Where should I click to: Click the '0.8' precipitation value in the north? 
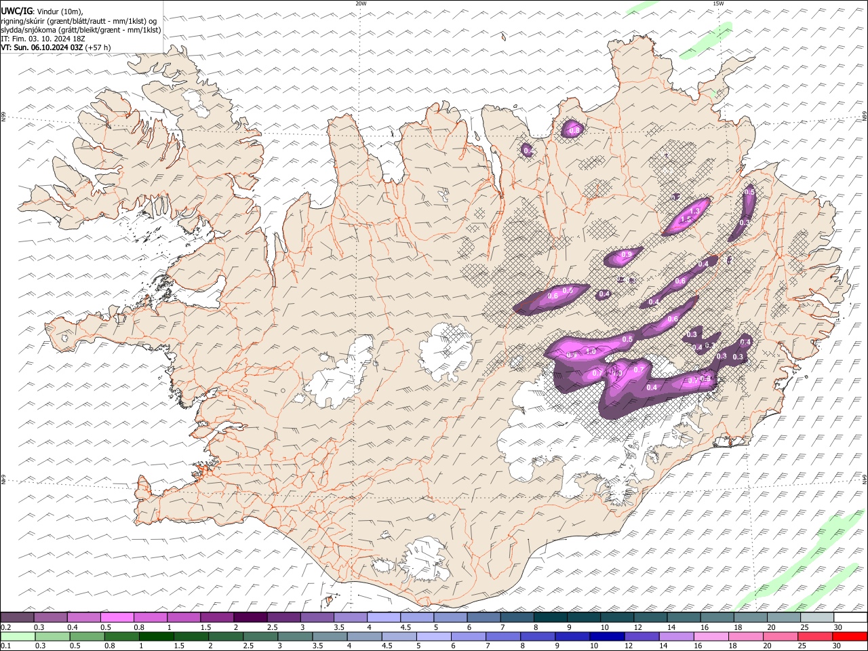pyautogui.click(x=574, y=130)
